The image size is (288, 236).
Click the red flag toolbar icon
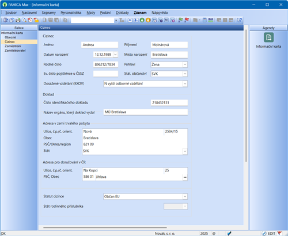(187, 20)
